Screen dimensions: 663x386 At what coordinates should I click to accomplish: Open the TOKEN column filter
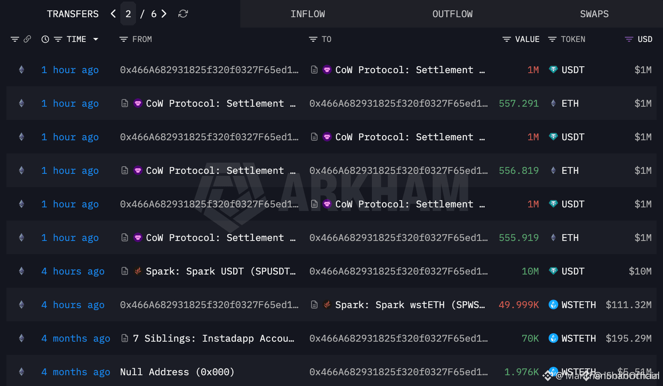(x=552, y=39)
